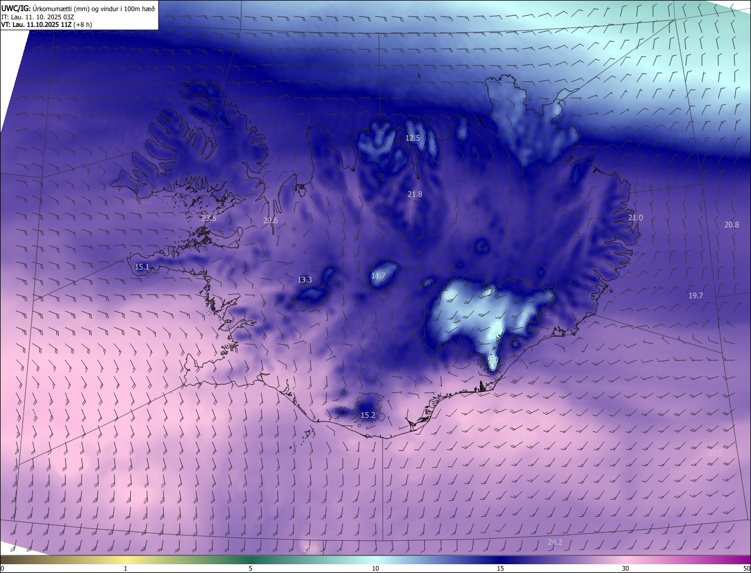
Task: Click the 10 tick on the color bar
Action: pyautogui.click(x=375, y=569)
